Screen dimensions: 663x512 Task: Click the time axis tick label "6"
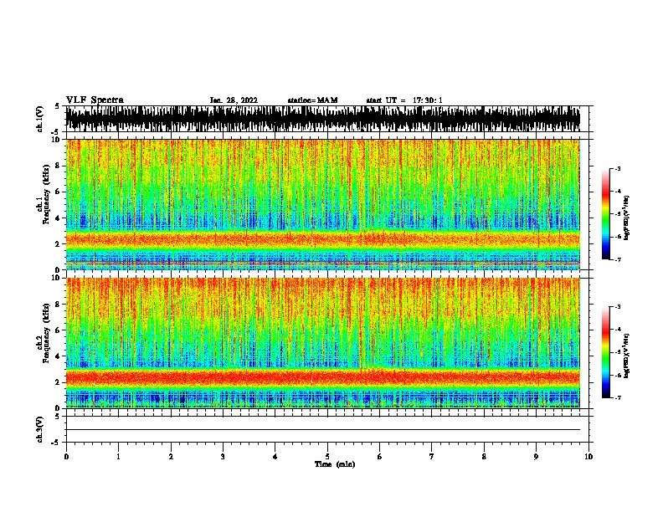pos(380,456)
